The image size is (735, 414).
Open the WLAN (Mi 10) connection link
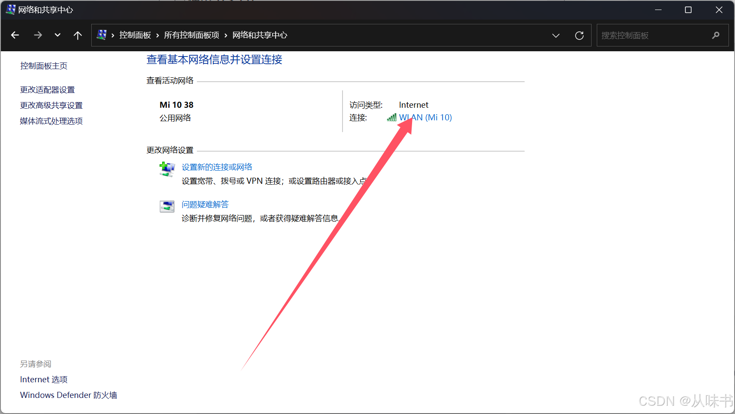click(x=426, y=118)
